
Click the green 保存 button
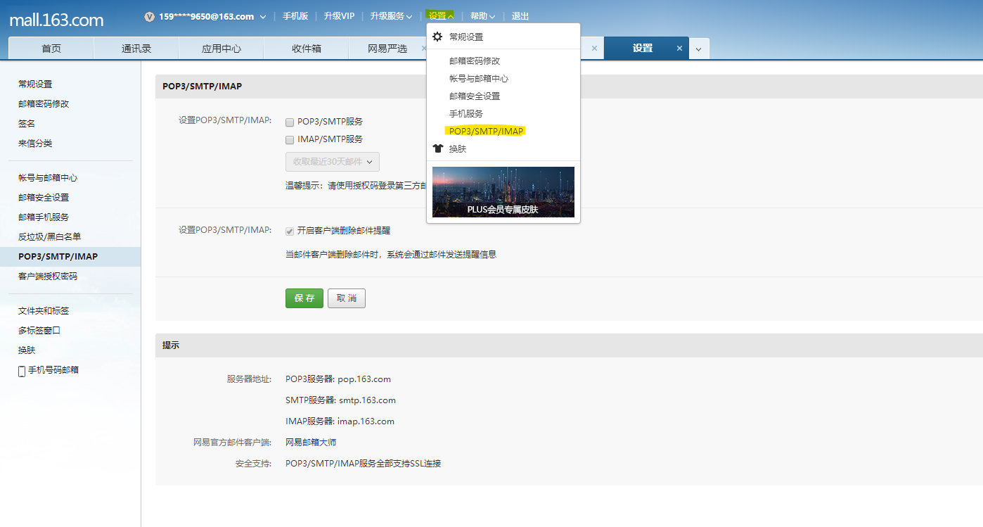304,298
